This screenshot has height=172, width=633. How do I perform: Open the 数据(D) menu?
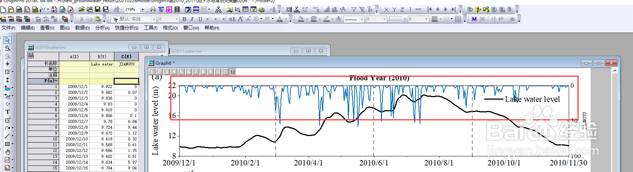[83, 28]
